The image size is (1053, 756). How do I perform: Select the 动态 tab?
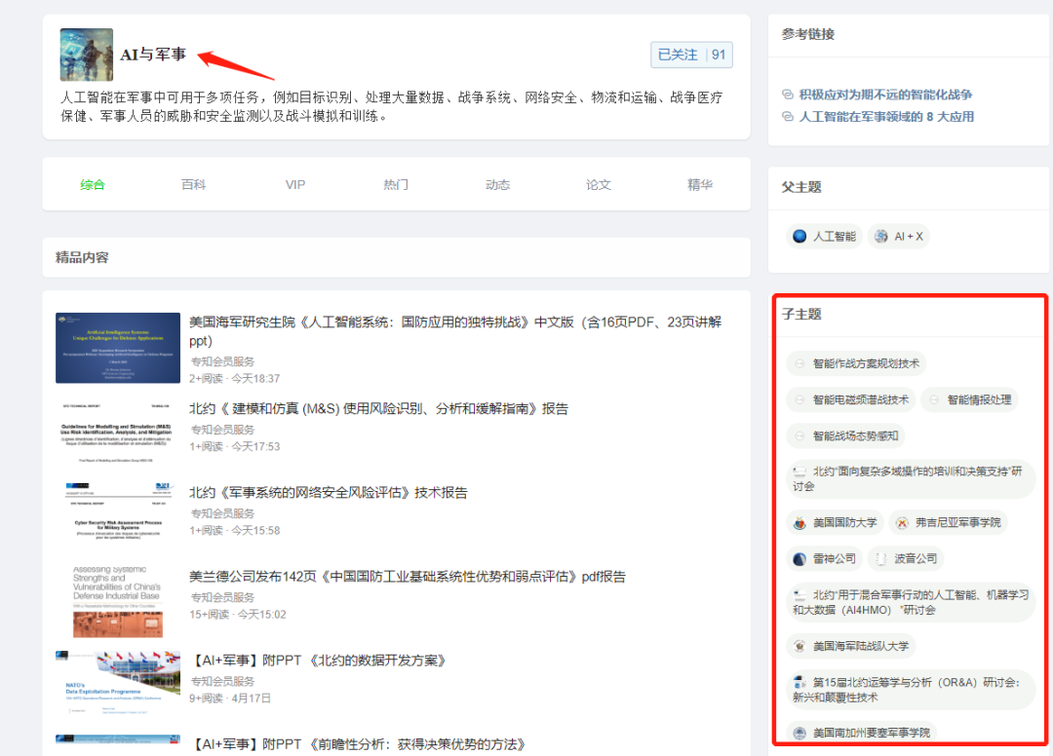click(x=497, y=184)
